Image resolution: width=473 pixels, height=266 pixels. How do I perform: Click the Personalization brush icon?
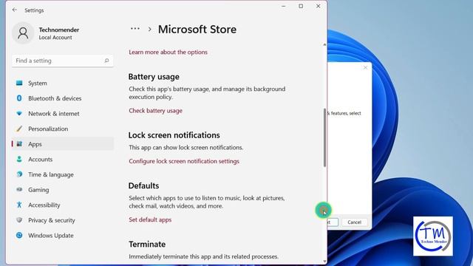[x=19, y=129]
